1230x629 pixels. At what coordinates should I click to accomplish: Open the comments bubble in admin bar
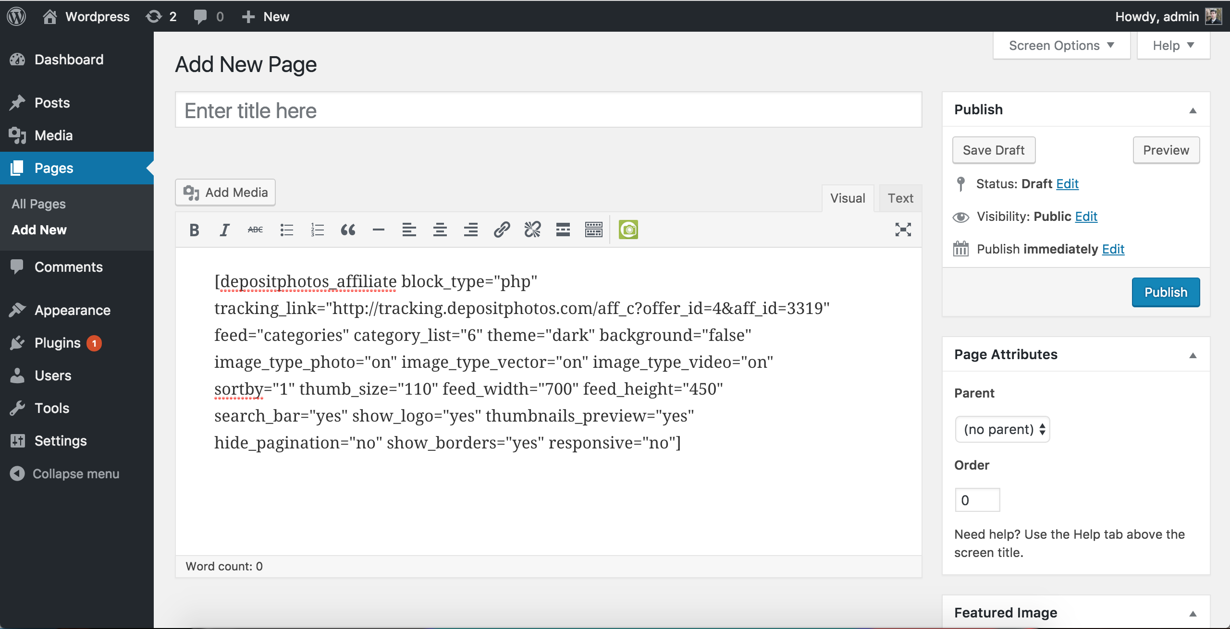pos(209,16)
